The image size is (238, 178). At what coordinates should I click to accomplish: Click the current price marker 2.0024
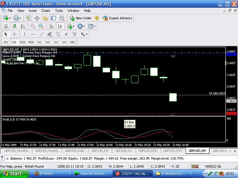tap(231, 101)
